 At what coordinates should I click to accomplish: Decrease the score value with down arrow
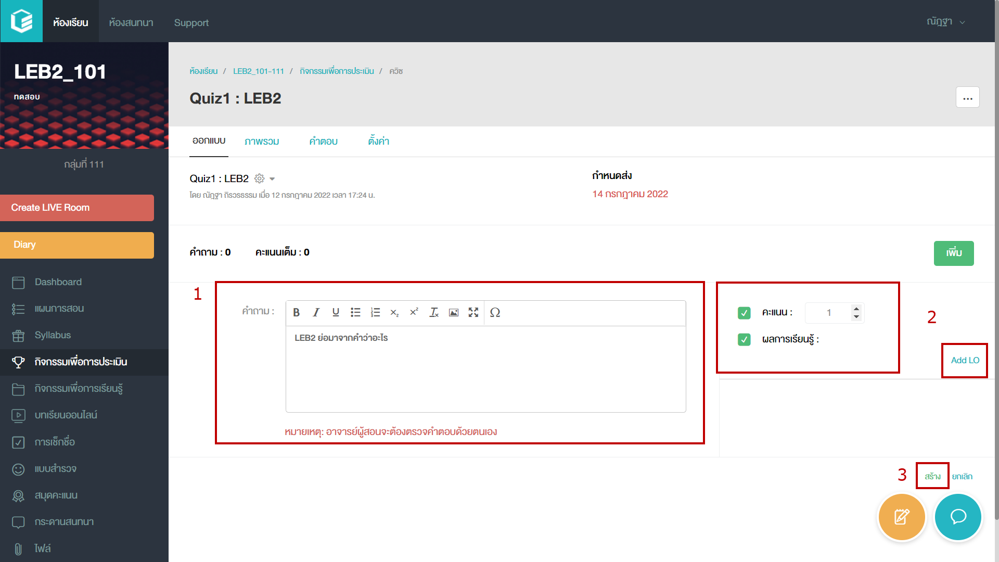(x=856, y=316)
